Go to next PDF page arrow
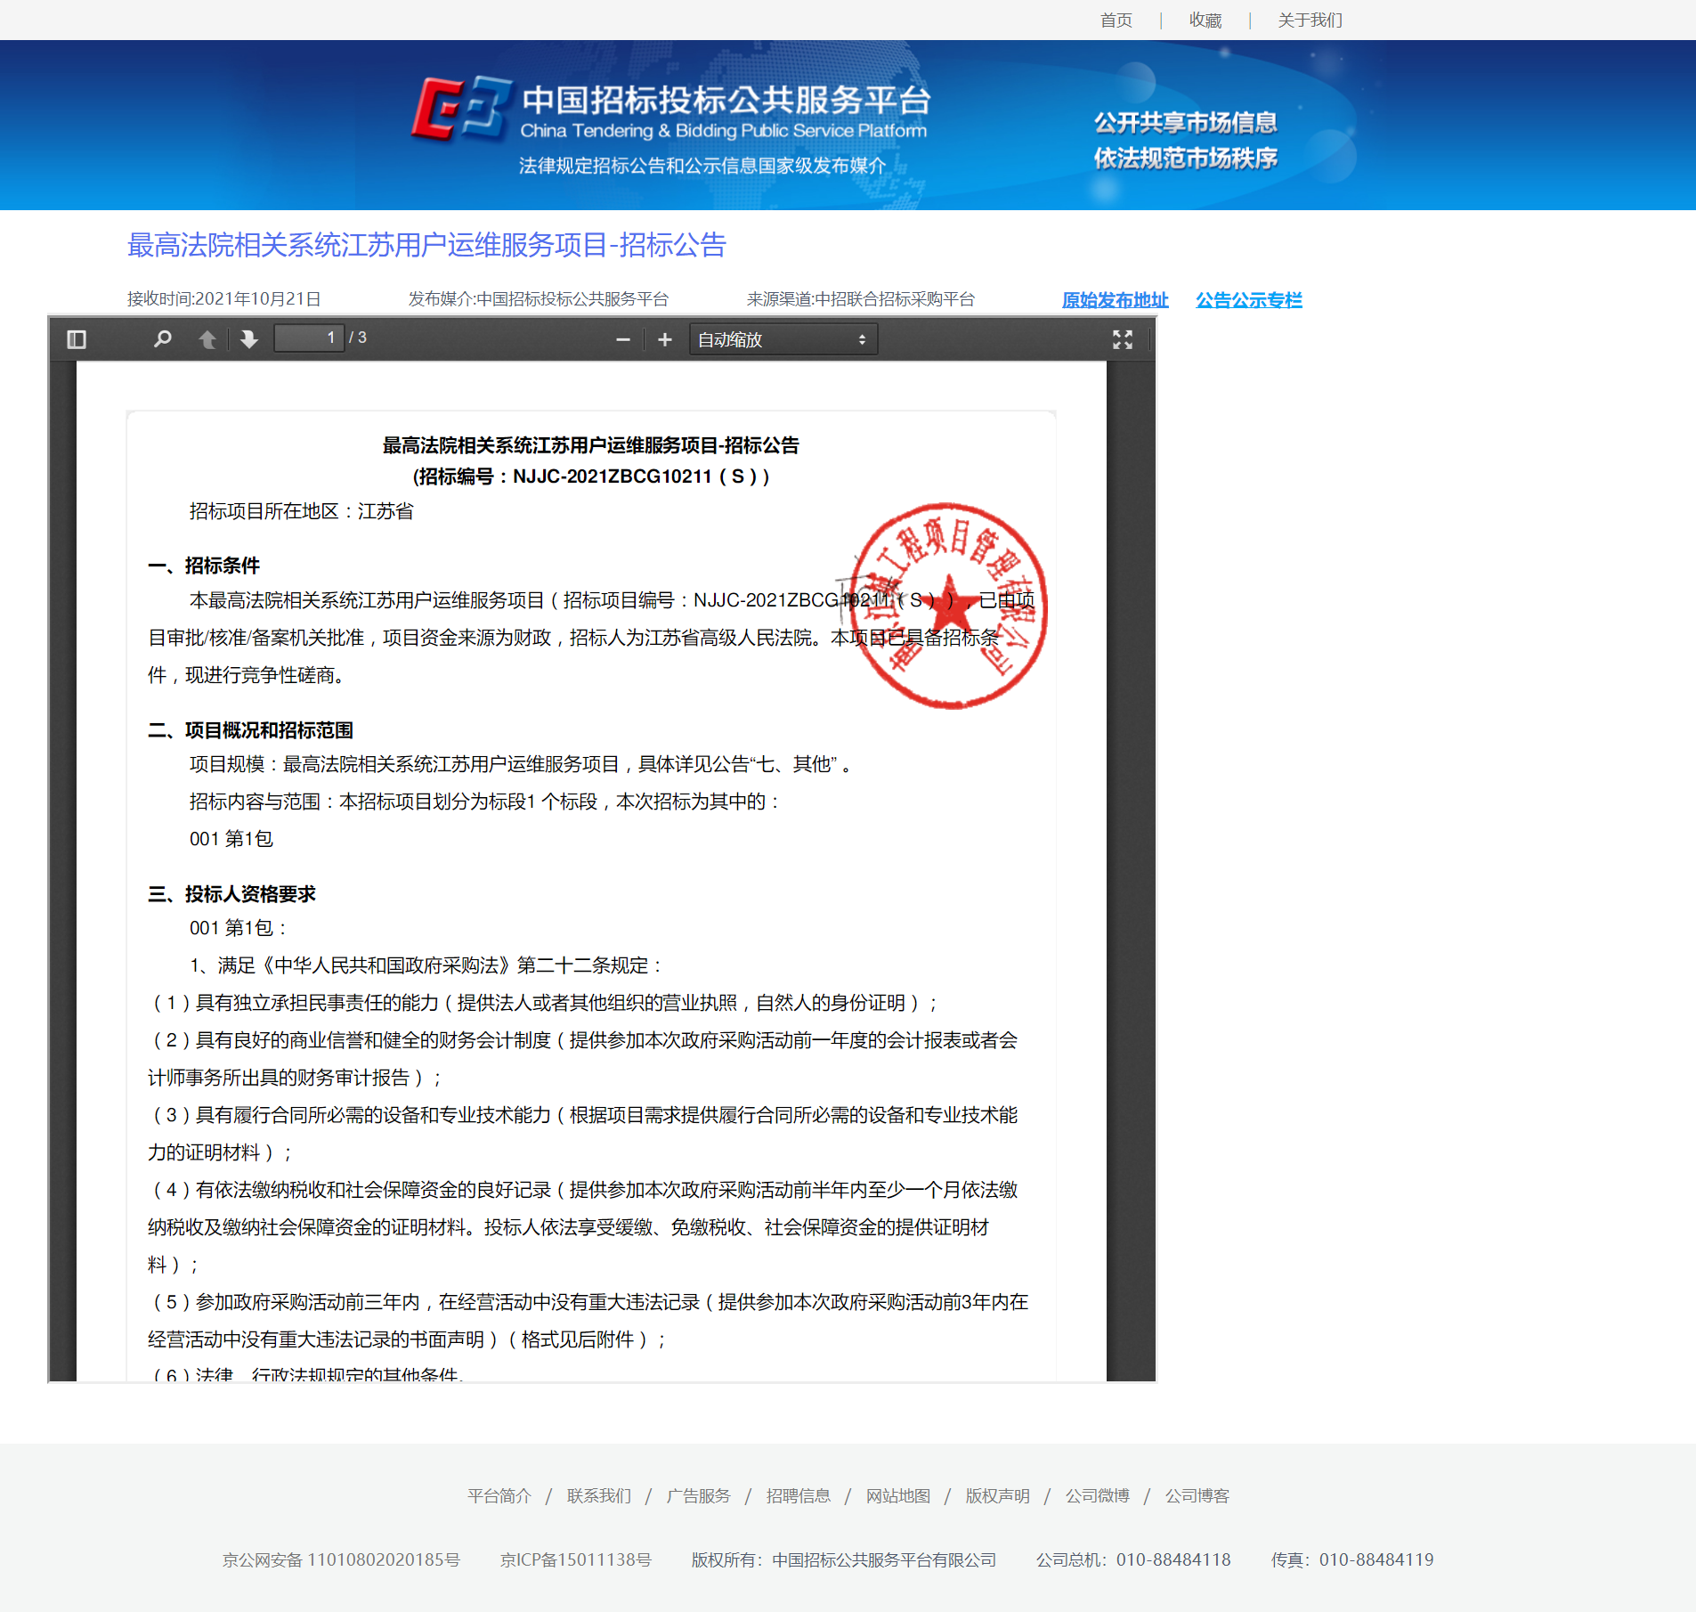The height and width of the screenshot is (1612, 1696). pos(248,339)
